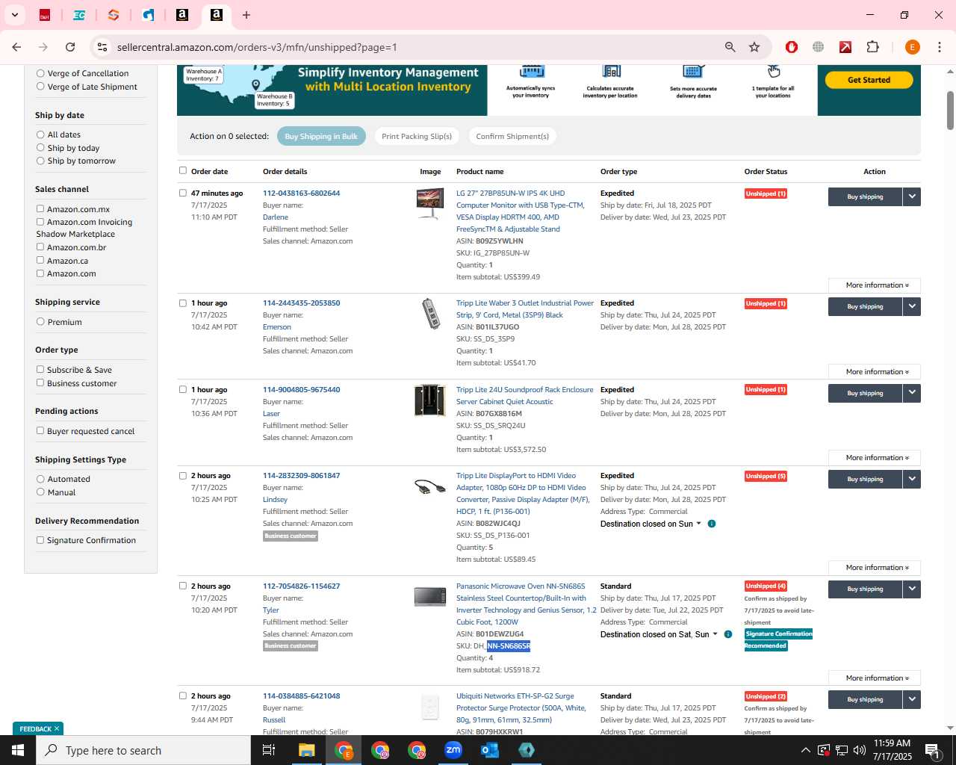The width and height of the screenshot is (956, 765).
Task: Open the site information icon in address bar
Action: 102,47
